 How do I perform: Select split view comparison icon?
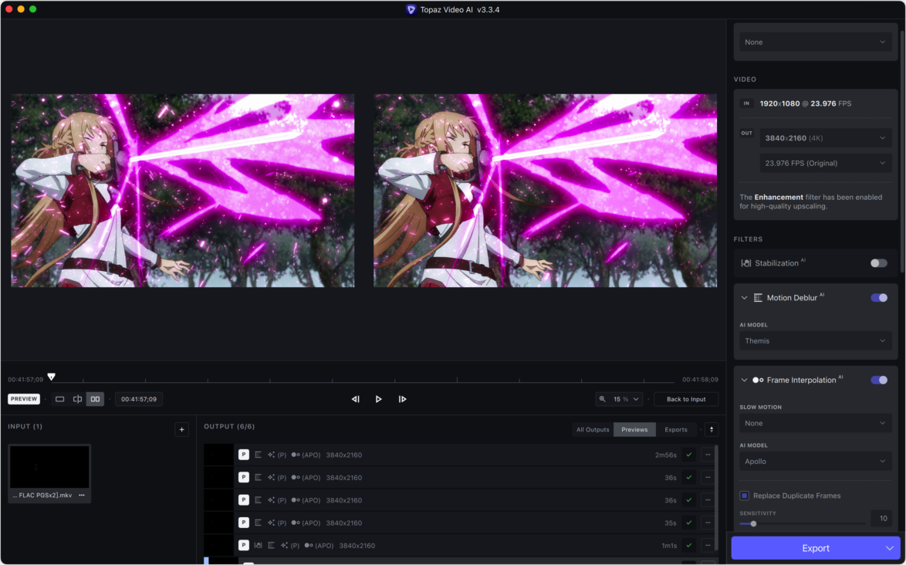pos(77,399)
